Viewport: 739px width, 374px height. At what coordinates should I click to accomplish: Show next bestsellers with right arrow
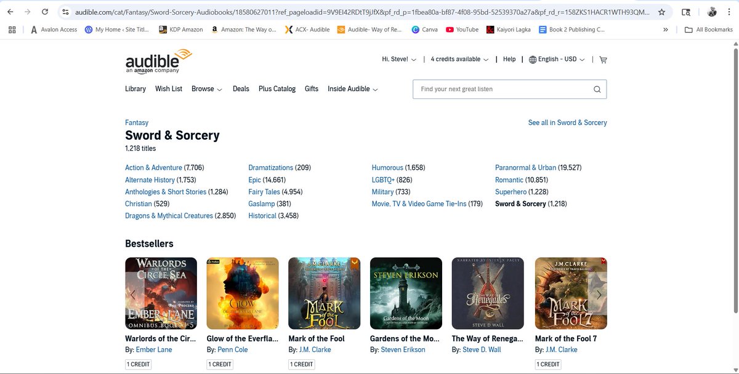pos(599,294)
